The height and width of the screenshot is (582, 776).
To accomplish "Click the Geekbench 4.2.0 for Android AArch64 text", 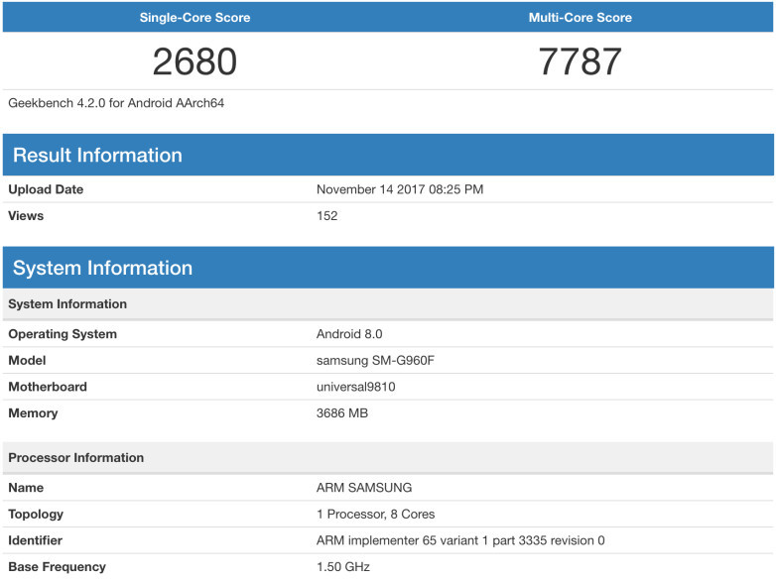I will point(116,103).
